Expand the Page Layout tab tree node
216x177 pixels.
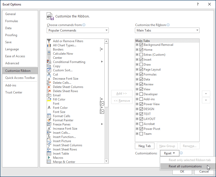137,69
